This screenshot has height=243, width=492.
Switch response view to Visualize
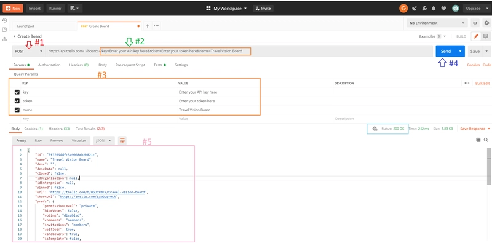(x=79, y=140)
